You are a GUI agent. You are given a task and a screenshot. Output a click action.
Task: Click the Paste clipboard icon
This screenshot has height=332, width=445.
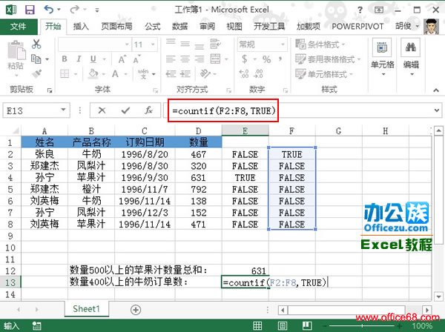click(16, 52)
